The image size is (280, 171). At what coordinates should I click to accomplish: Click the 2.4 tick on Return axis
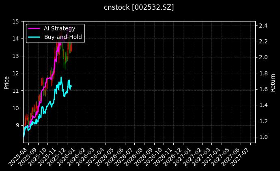pyautogui.click(x=263, y=26)
